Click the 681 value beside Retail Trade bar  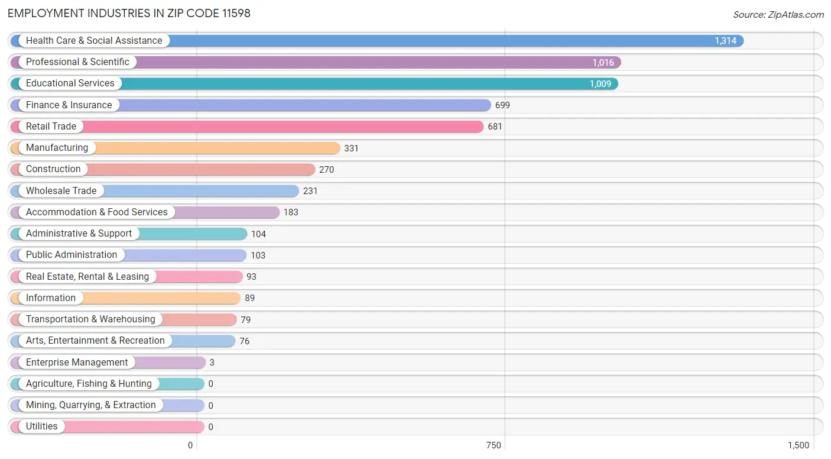[x=495, y=127]
